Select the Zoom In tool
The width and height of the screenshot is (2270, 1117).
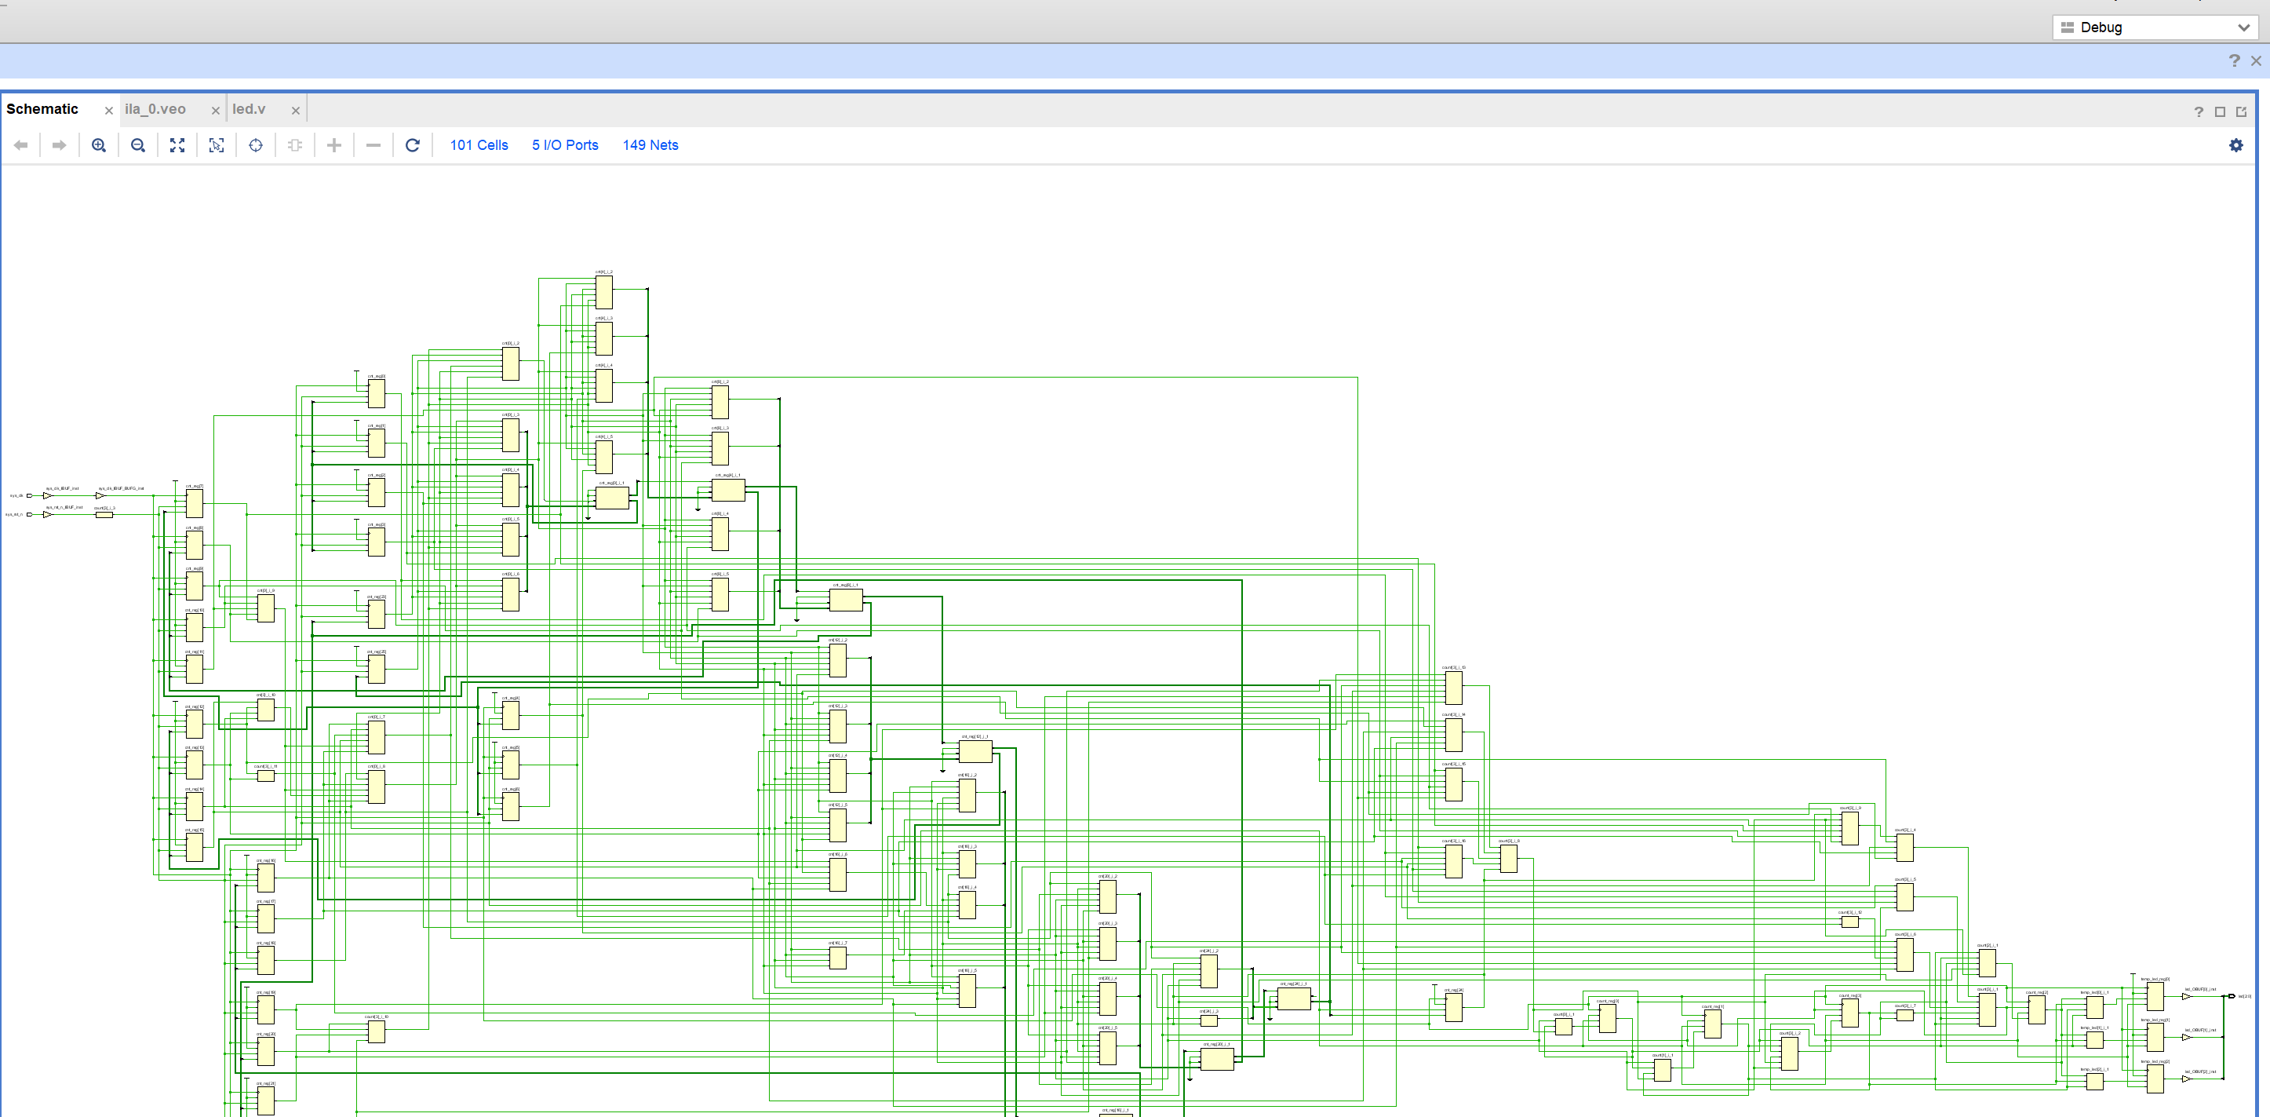click(99, 145)
